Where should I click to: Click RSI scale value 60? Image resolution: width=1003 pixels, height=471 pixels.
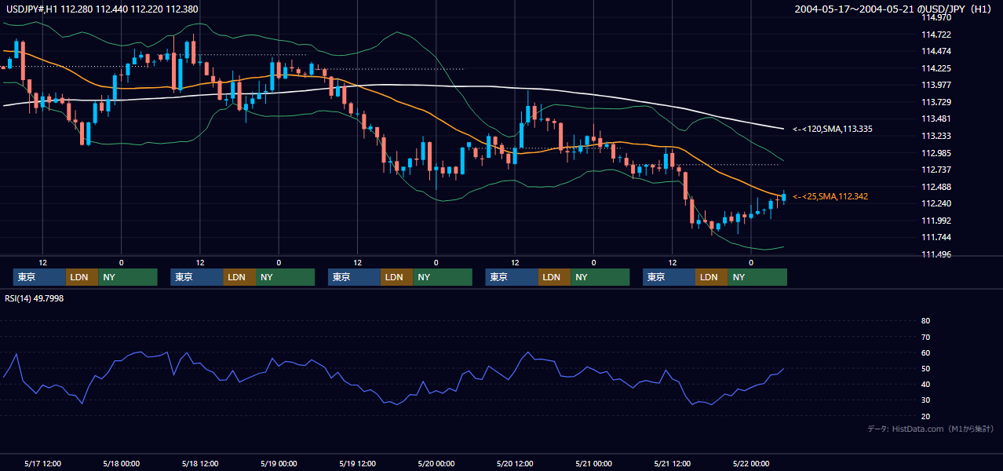(x=925, y=352)
